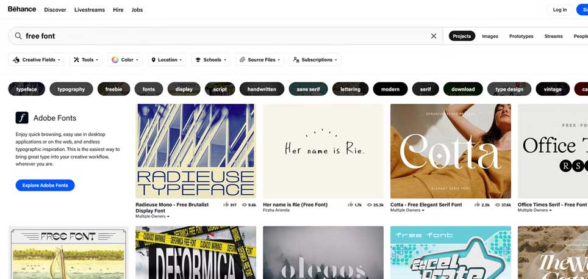Select the display tag chip

coord(184,89)
